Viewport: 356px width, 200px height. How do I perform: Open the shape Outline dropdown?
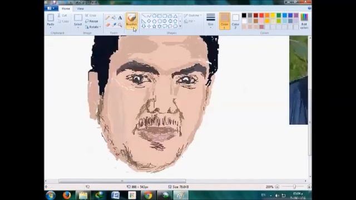[x=193, y=16]
